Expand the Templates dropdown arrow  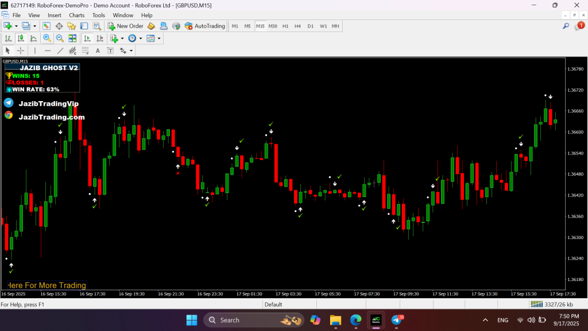point(159,39)
